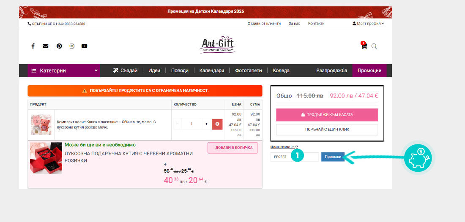The width and height of the screenshot is (465, 222).
Task: Open the shopping cart icon
Action: pos(364,46)
